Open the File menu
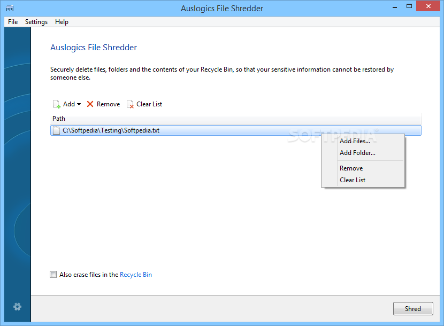The height and width of the screenshot is (326, 444). coord(13,22)
